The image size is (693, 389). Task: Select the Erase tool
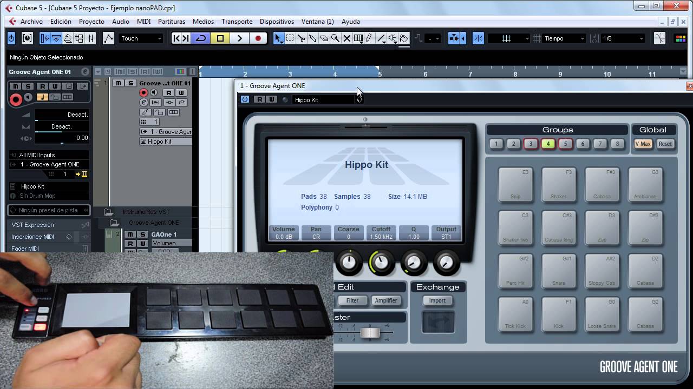[x=324, y=38]
